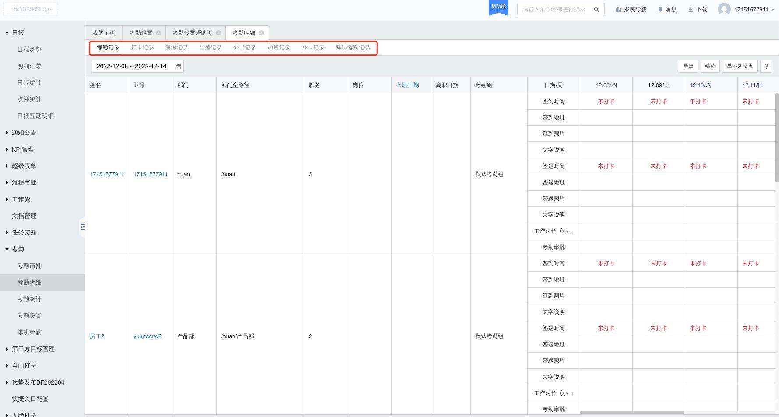Click the 消息 bell notification icon
Viewport: 779px width, 417px height.
(660, 9)
